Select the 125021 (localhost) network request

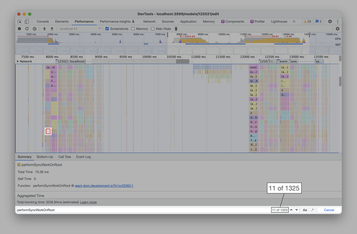71,61
